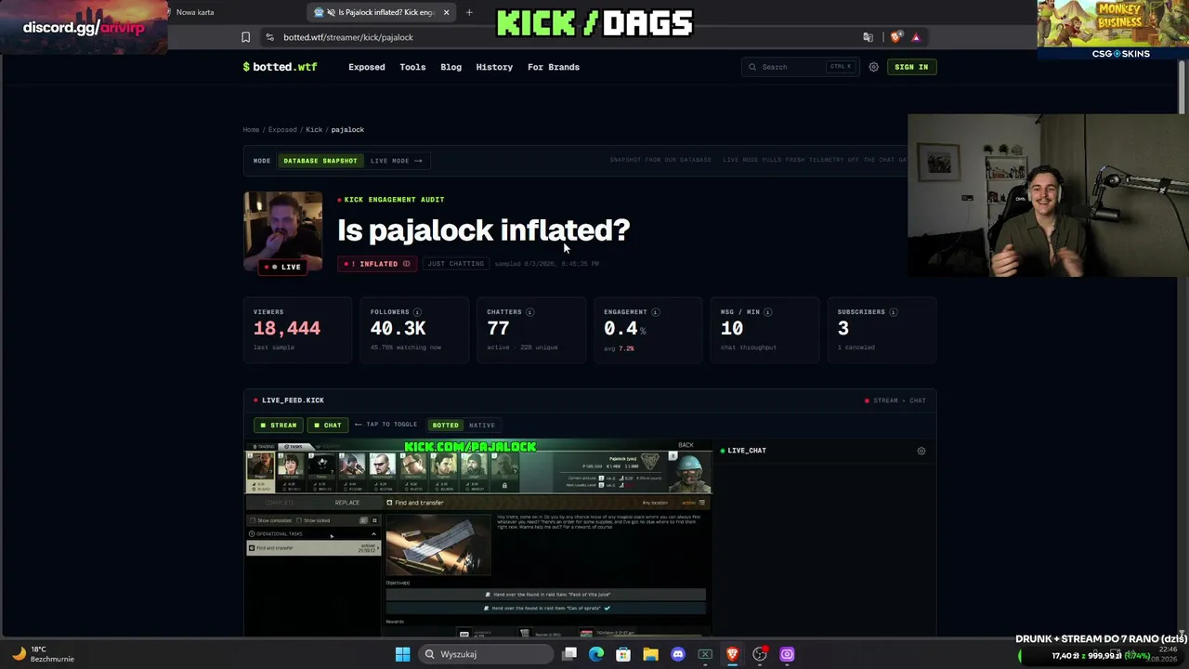Click the Viewers count 18,444
This screenshot has height=669, width=1189.
click(x=287, y=328)
